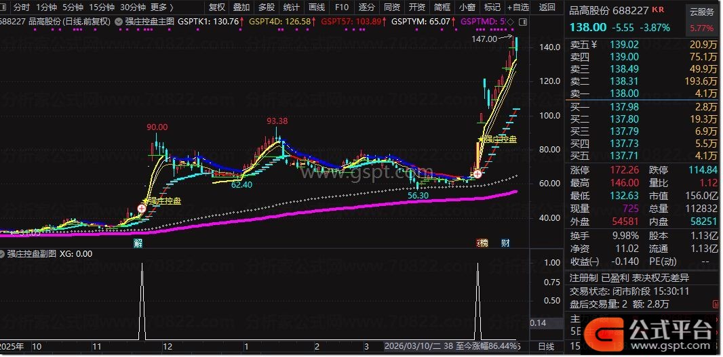Click the panel layout icon beside diamond
Screen dimensions: 723x357
(x=522, y=21)
